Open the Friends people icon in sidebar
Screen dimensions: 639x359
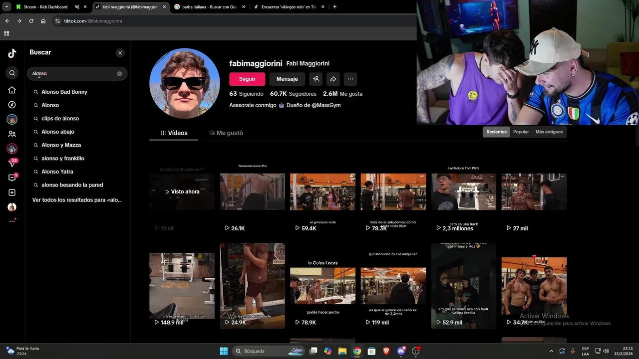click(12, 134)
